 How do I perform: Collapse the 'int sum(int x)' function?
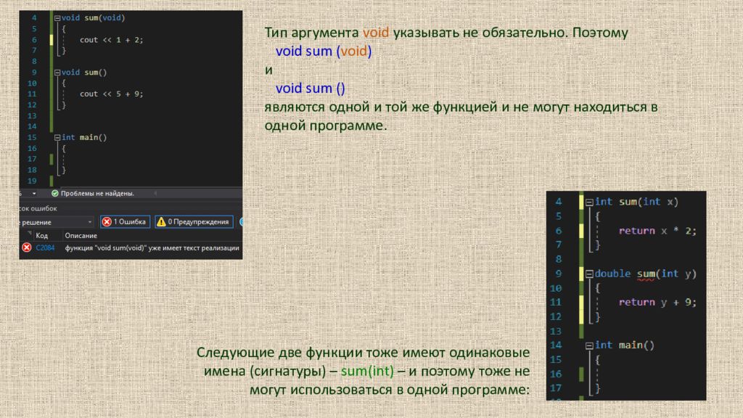(x=589, y=202)
